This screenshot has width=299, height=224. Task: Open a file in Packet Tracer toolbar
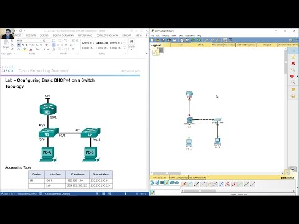coord(158,40)
